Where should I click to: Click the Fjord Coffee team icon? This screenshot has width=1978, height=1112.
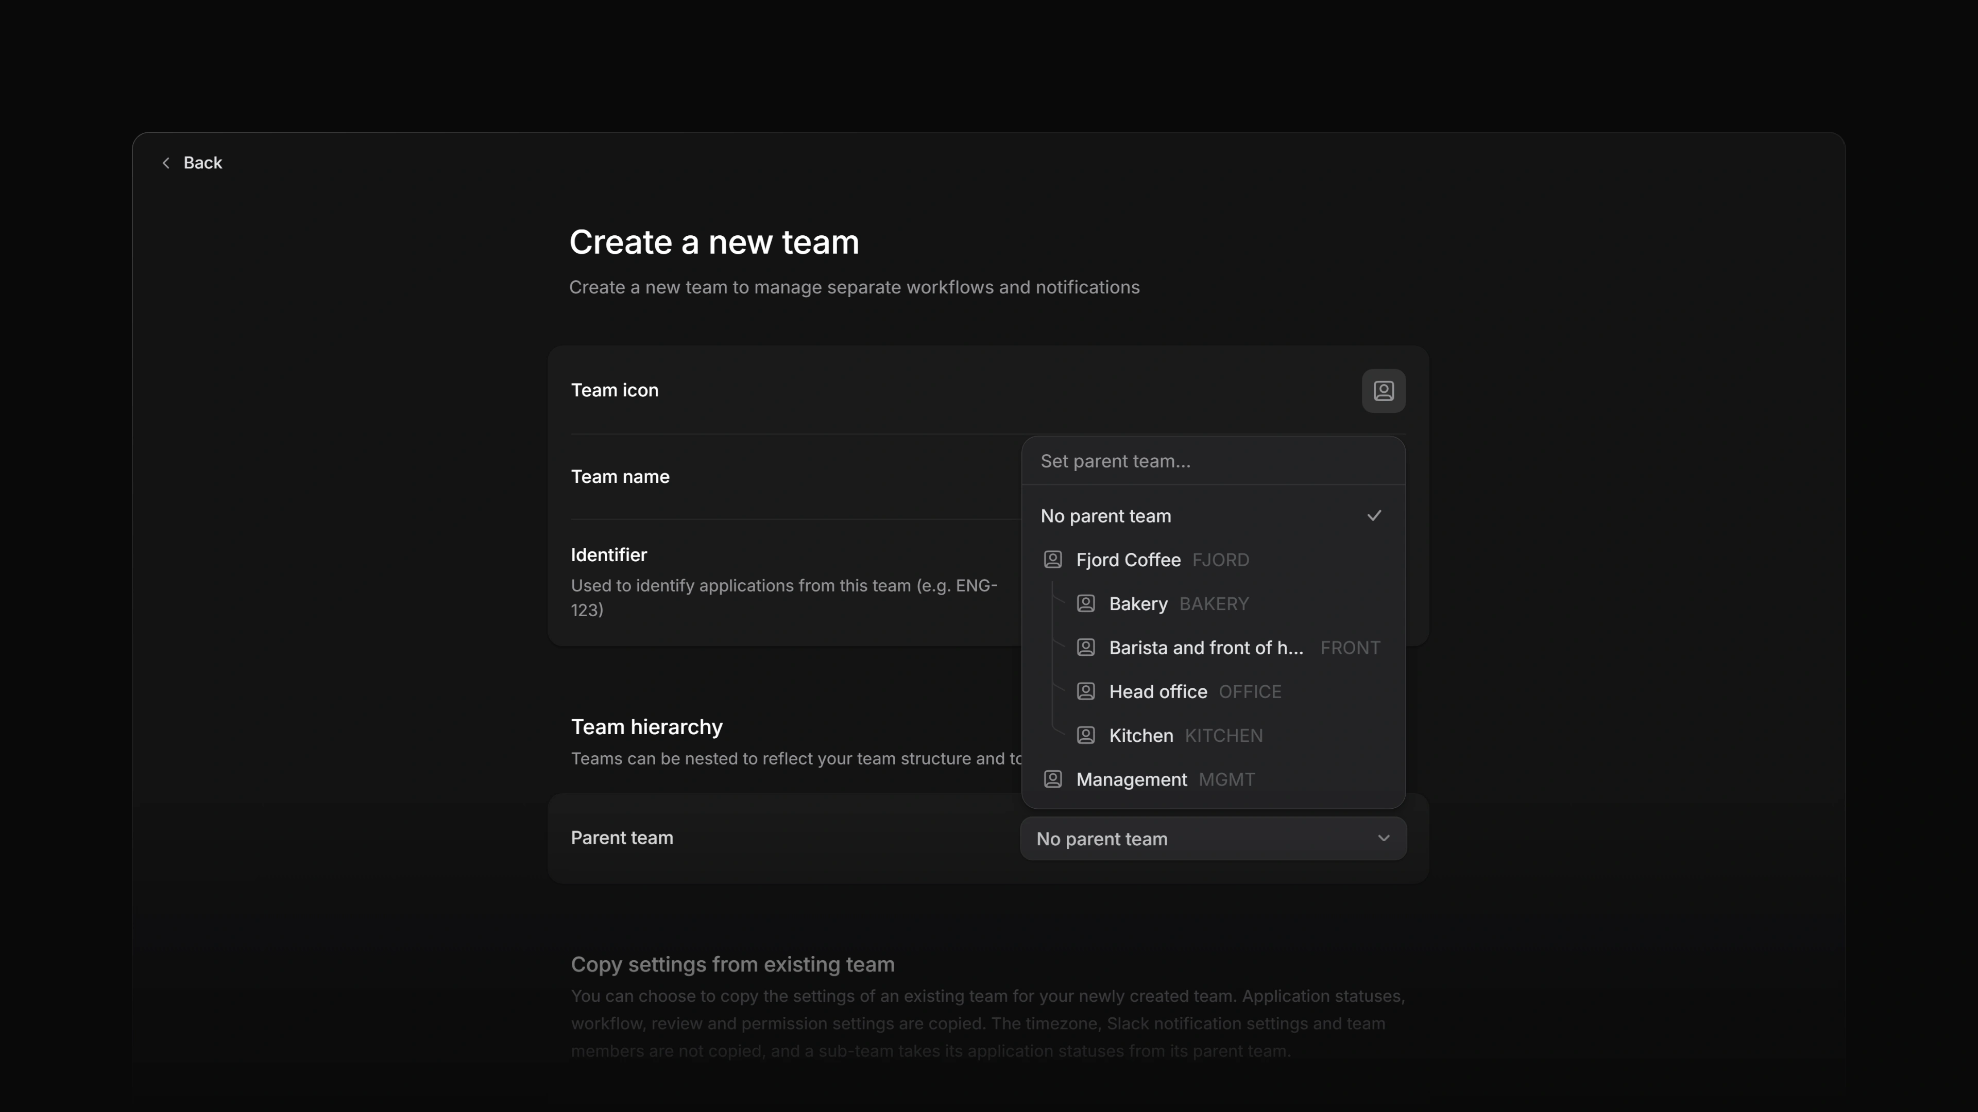1053,560
